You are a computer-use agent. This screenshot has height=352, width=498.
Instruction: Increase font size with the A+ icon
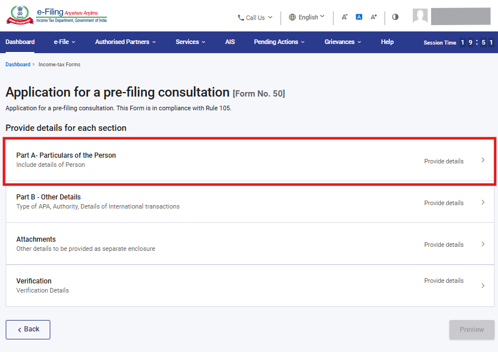pyautogui.click(x=373, y=17)
